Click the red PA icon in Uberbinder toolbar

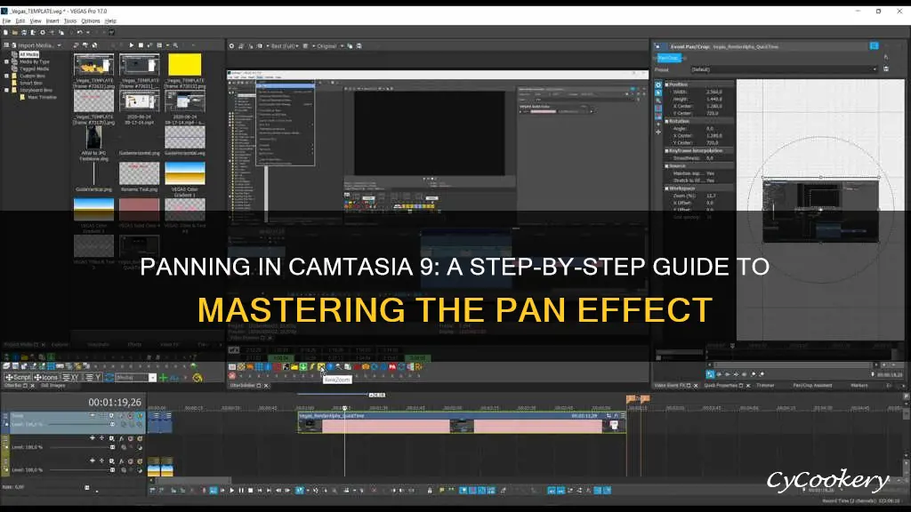392,367
